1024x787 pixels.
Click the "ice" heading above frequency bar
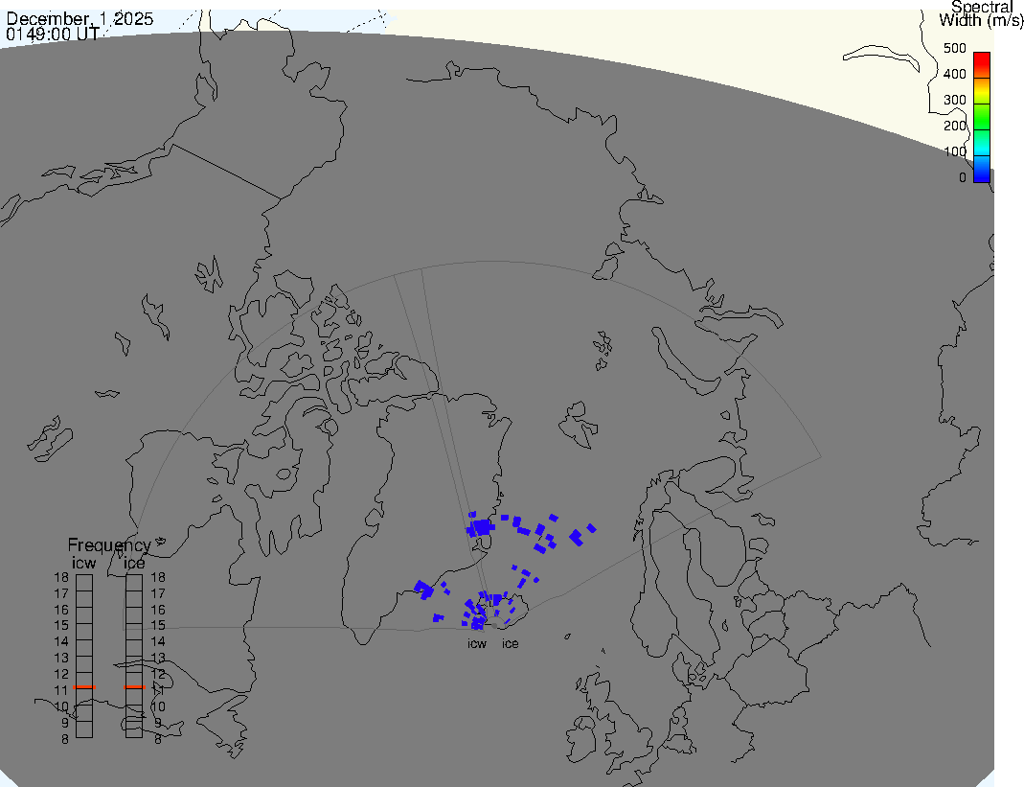(134, 563)
